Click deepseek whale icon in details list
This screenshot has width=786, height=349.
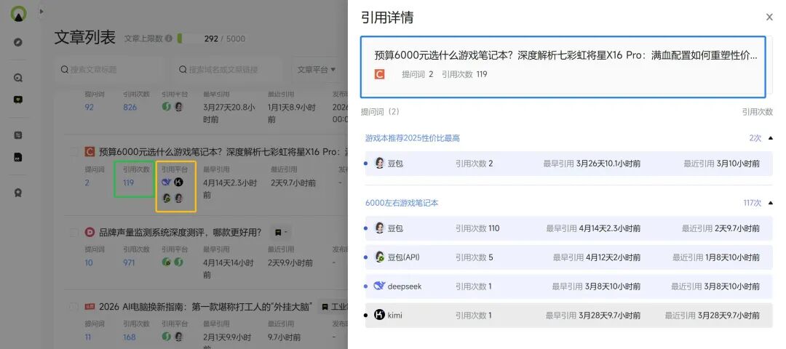[x=379, y=286]
